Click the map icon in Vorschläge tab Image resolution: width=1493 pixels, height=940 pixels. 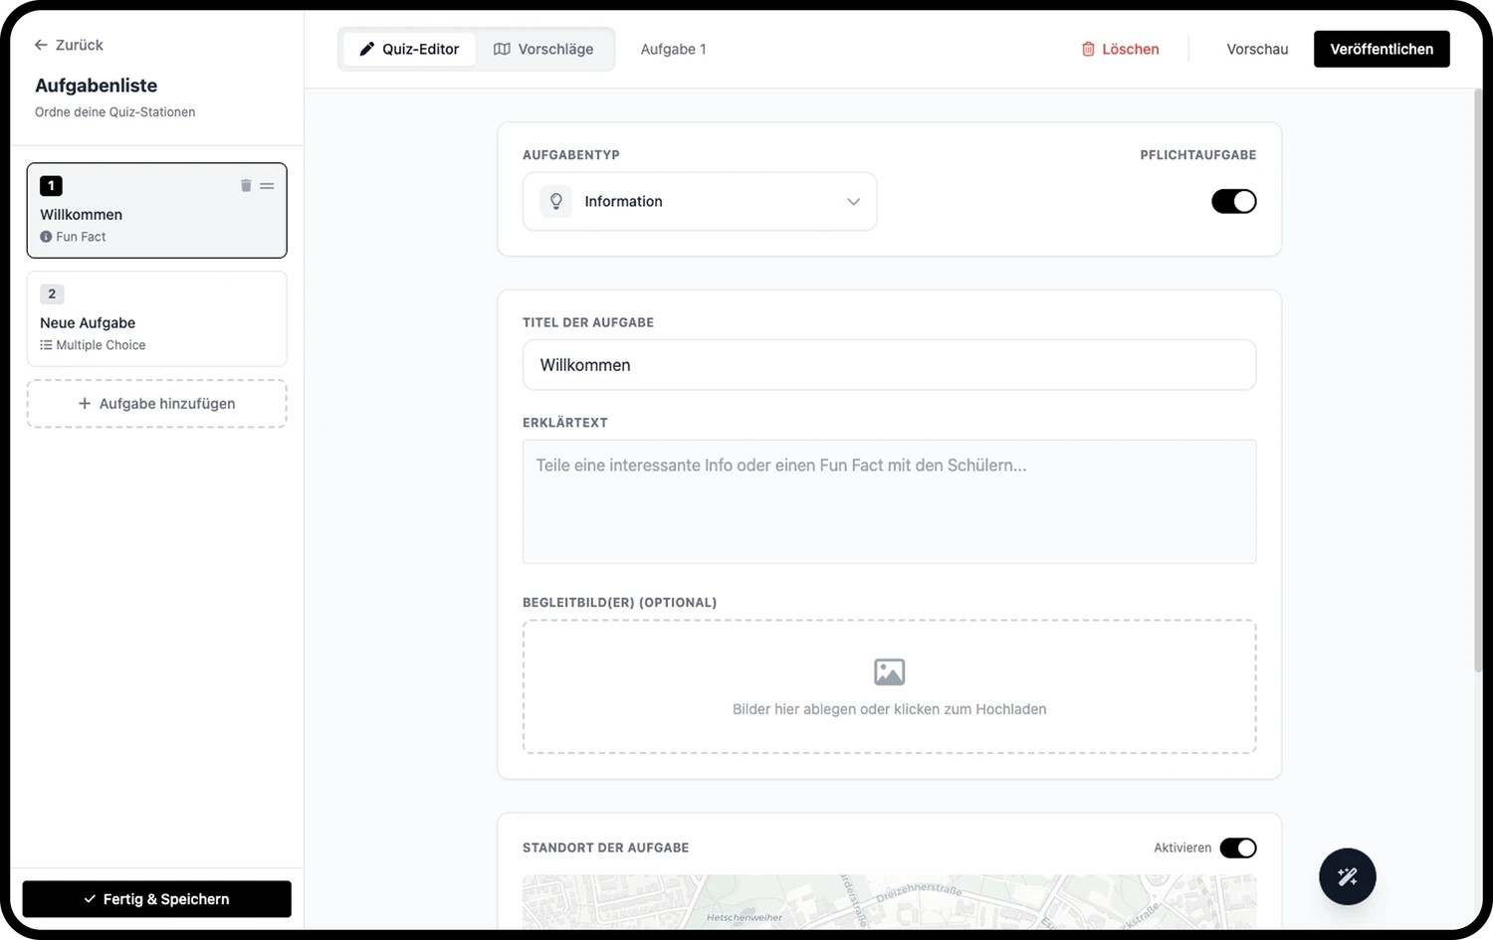click(x=502, y=49)
